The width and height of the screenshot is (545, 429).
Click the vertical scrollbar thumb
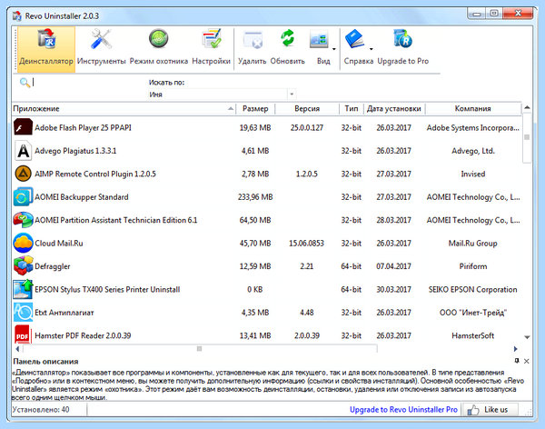click(527, 137)
